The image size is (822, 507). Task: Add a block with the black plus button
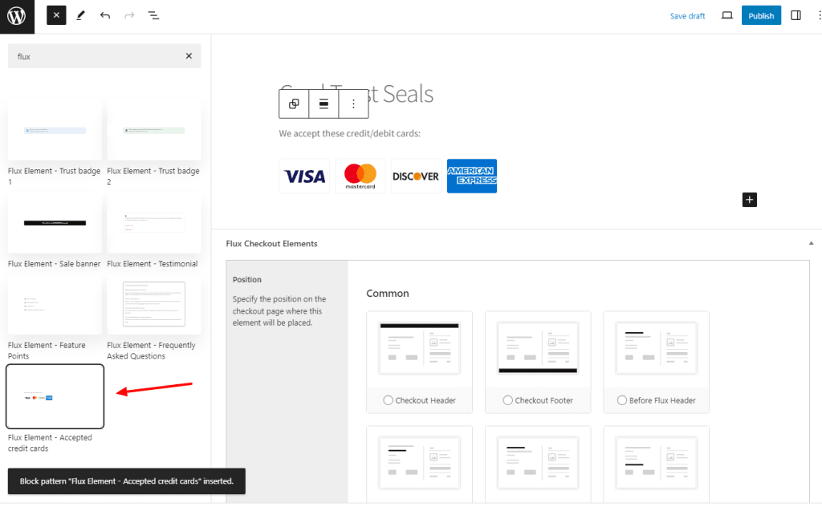749,200
